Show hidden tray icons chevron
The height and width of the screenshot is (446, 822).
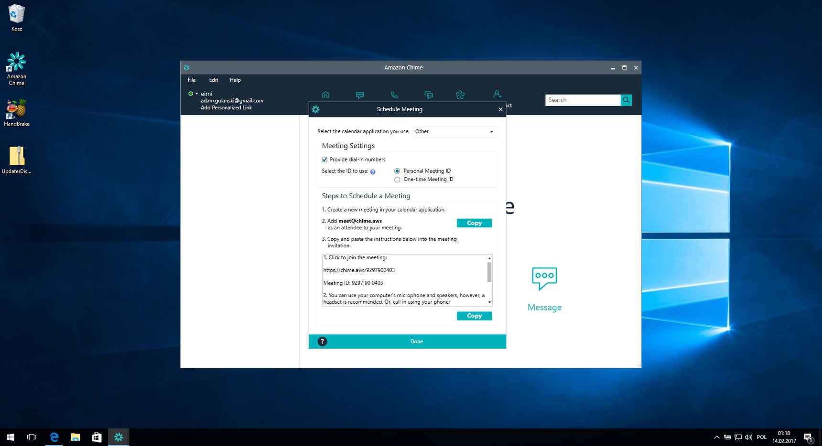(x=716, y=437)
